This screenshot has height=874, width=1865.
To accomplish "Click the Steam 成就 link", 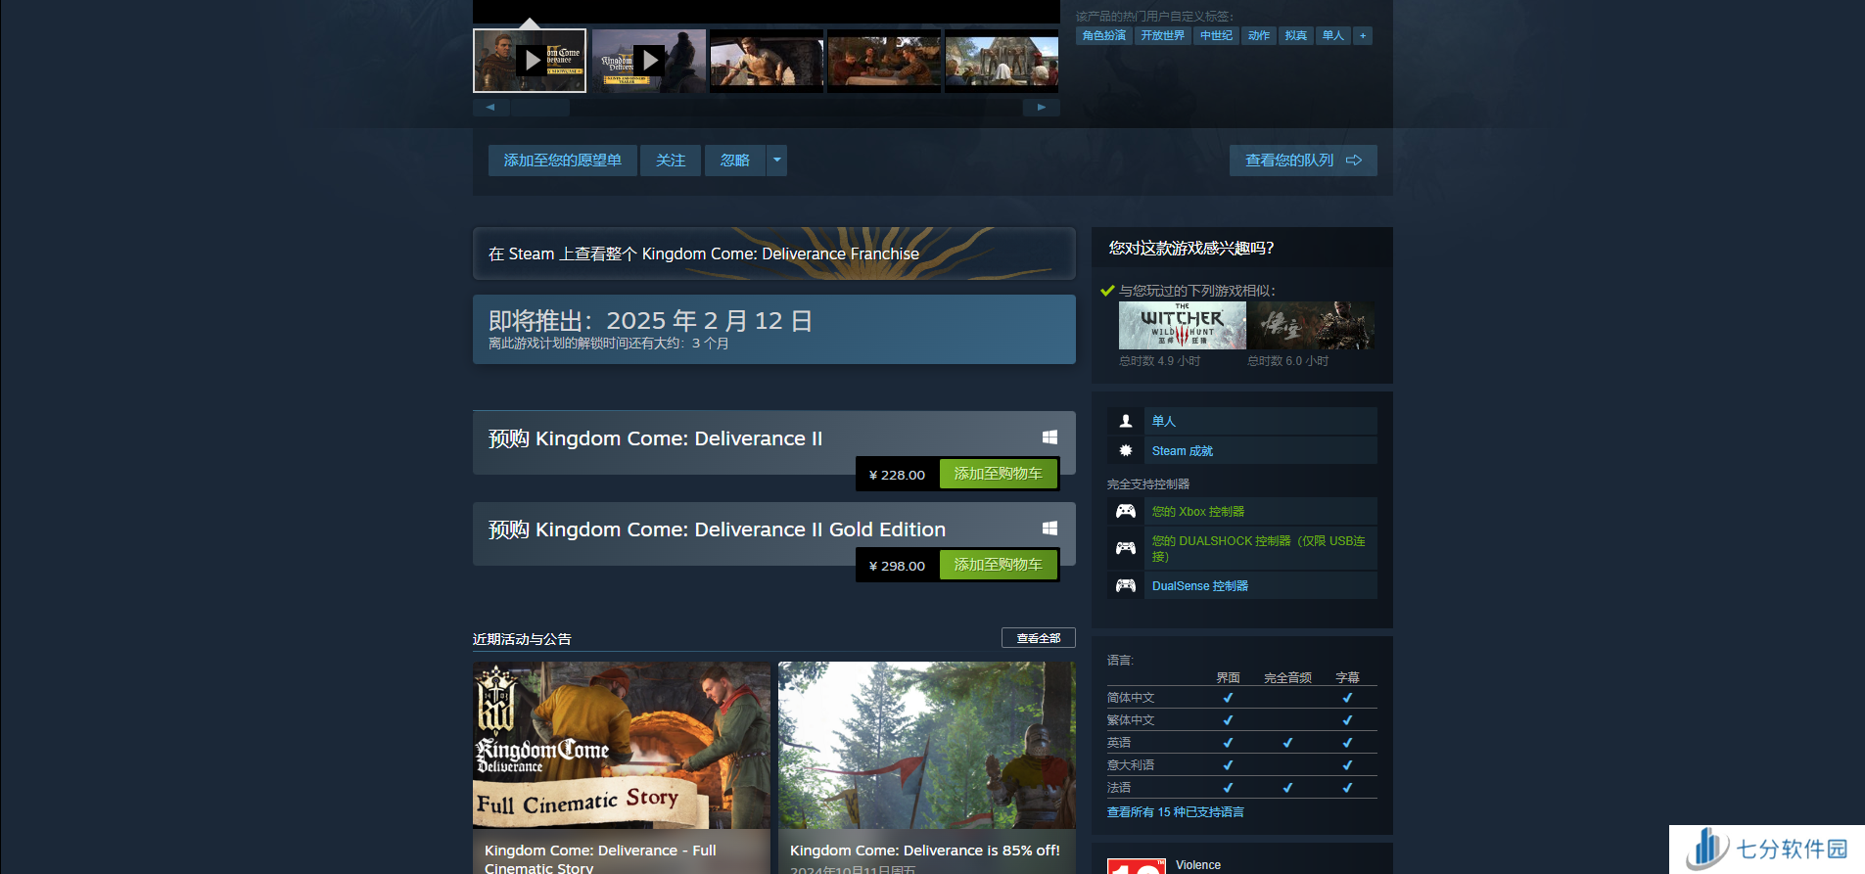I will click(1183, 451).
